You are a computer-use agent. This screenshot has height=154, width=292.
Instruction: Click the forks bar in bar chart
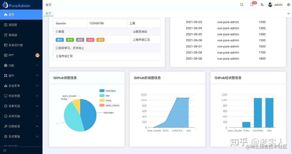click(x=246, y=125)
